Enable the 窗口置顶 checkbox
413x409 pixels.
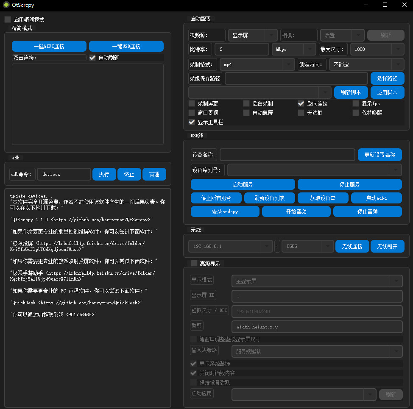(x=192, y=113)
